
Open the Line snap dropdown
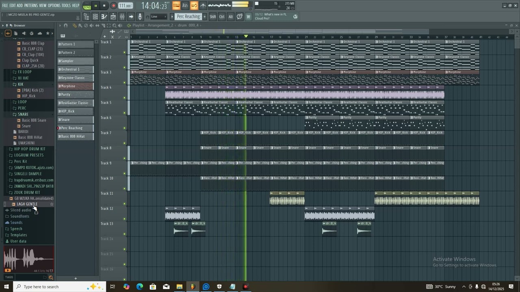(159, 17)
